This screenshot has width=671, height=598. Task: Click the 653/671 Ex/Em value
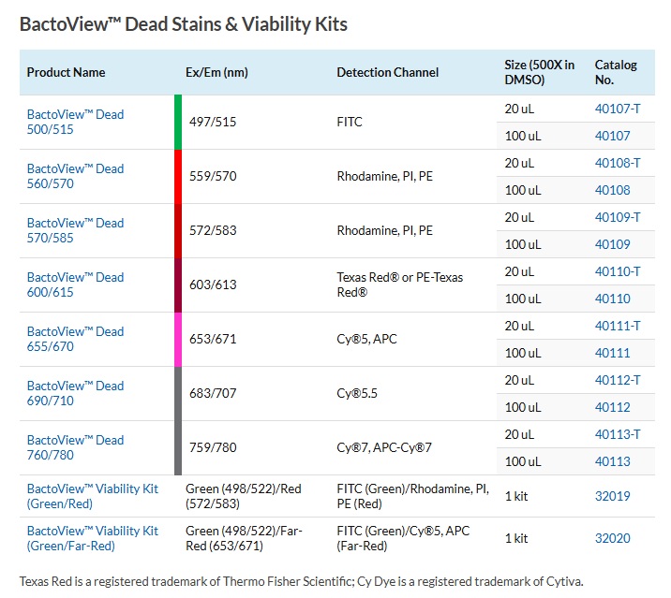click(213, 340)
